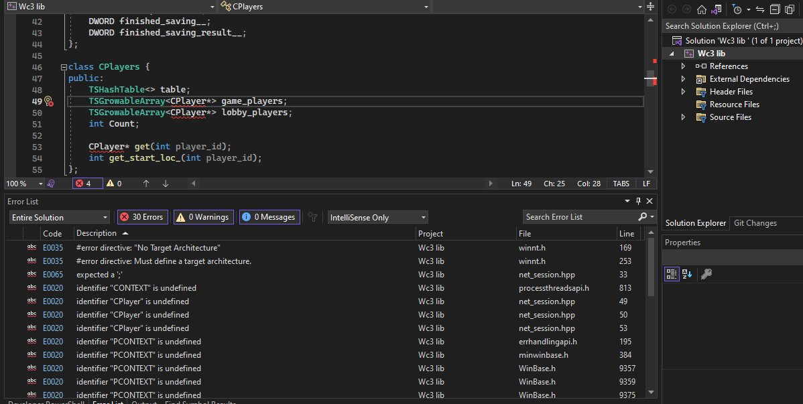Select the Solution Explorer tab
The height and width of the screenshot is (404, 803).
click(695, 223)
